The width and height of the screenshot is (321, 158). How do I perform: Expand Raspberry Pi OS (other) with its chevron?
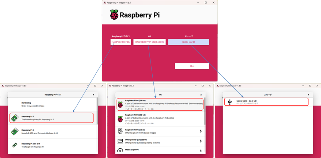(x=200, y=131)
